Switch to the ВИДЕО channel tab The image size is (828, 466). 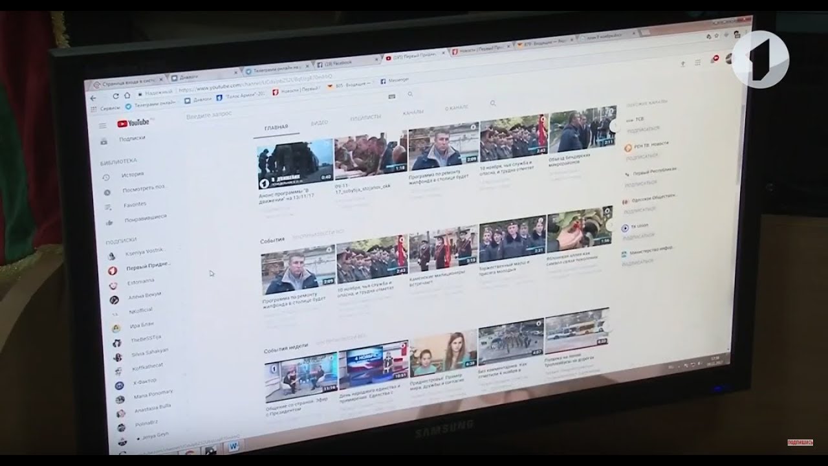click(320, 122)
